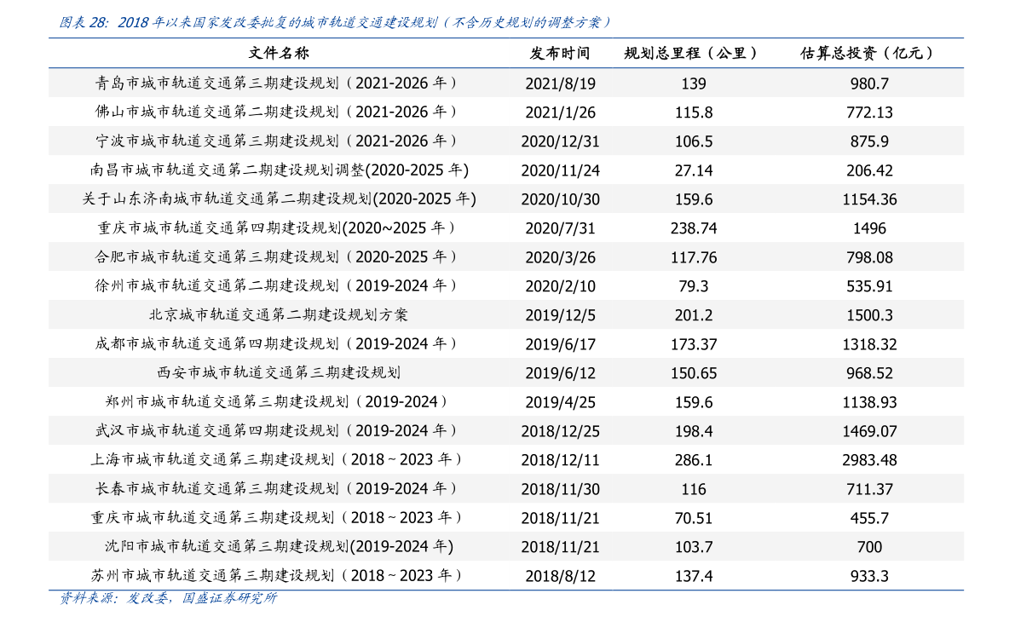
Task: Click the 成都市 mileage value 173.37
Action: (x=694, y=344)
